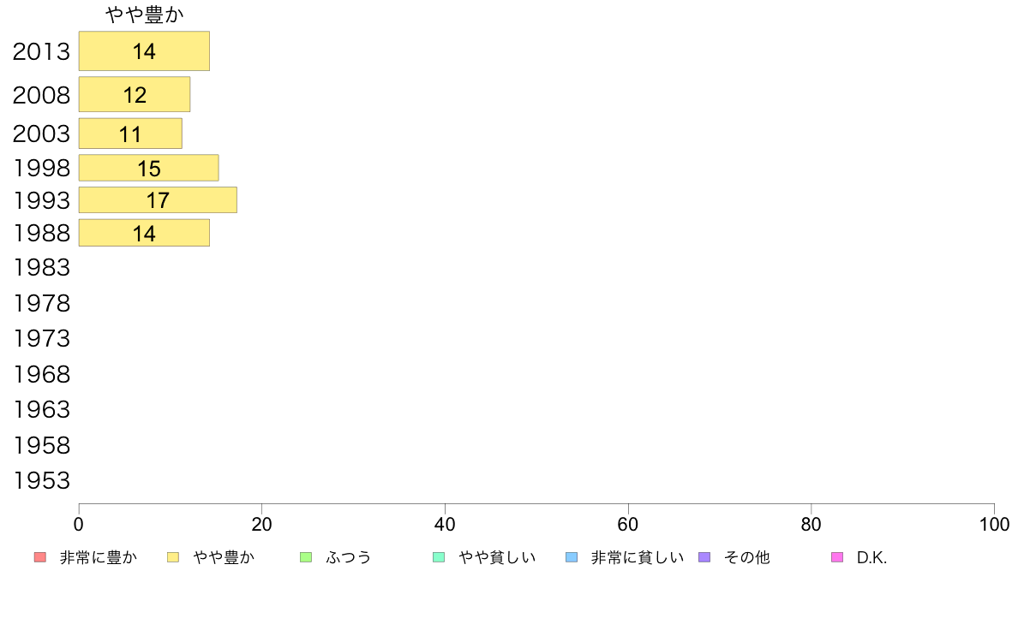Click the pink D.K. legend swatch
The width and height of the screenshot is (1018, 630).
coord(837,557)
